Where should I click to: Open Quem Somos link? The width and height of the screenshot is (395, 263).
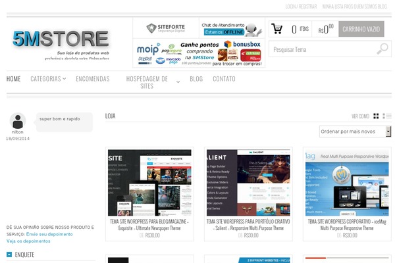tap(365, 7)
